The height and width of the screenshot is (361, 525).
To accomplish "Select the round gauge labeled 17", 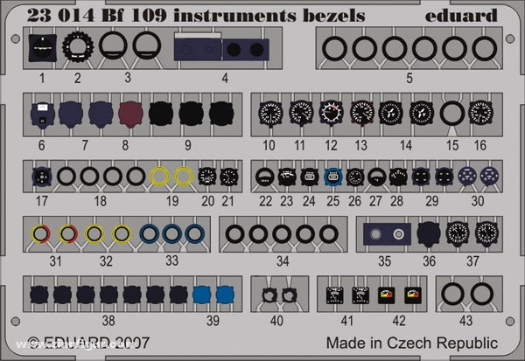I will point(40,177).
